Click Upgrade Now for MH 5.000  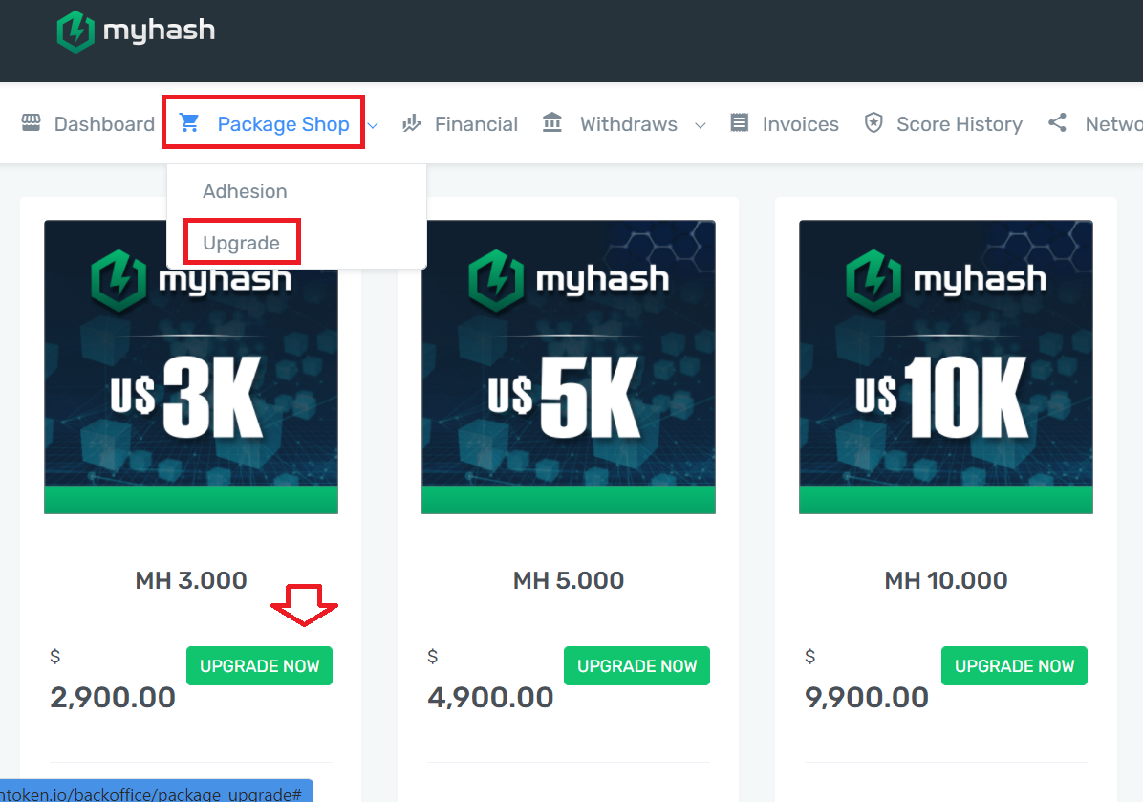click(x=637, y=665)
